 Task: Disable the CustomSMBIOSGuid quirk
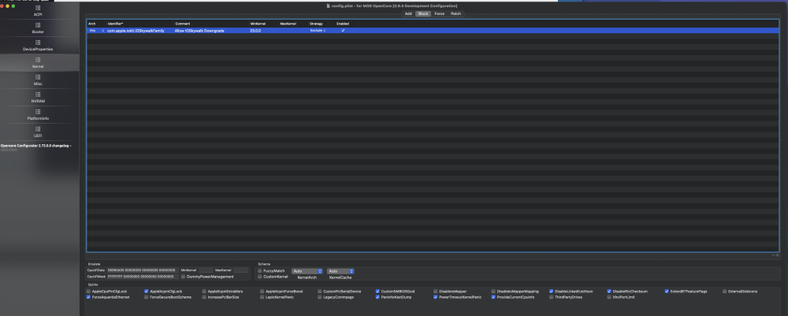(x=377, y=292)
